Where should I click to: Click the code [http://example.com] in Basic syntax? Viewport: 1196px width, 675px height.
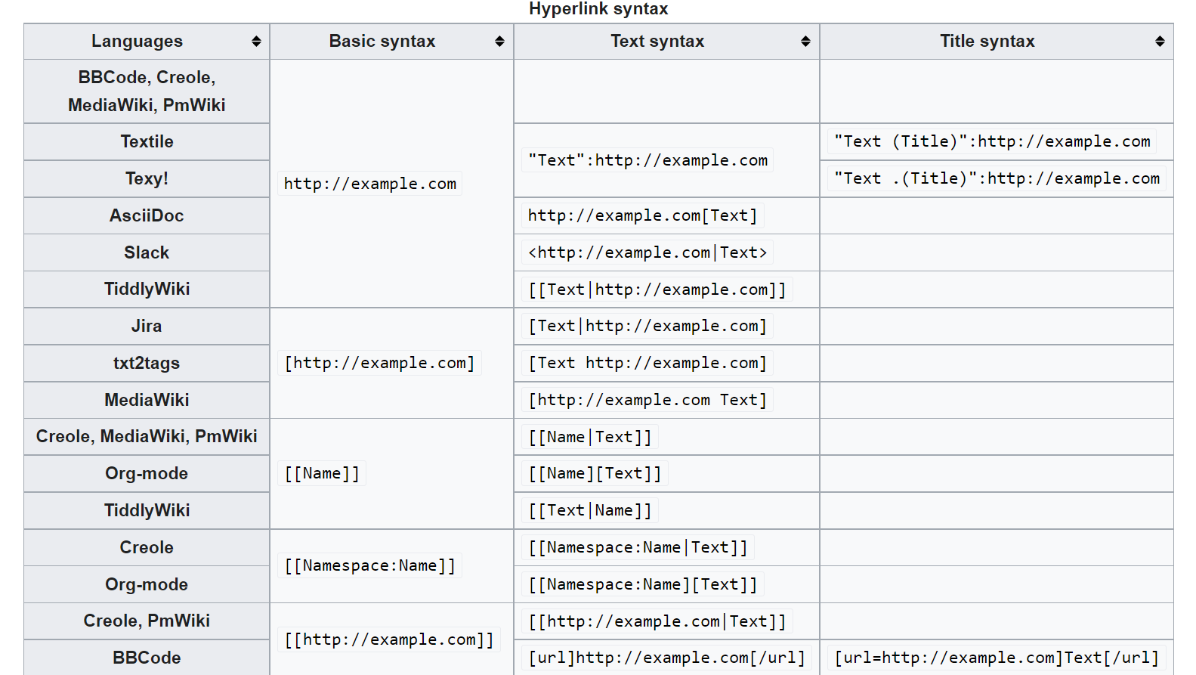(x=379, y=364)
